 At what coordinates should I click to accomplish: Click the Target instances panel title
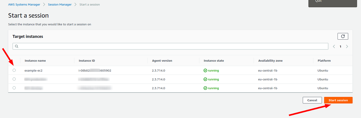click(28, 37)
